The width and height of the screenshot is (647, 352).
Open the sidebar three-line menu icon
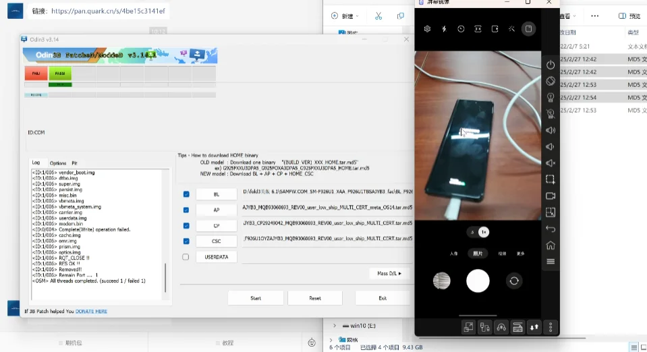point(551,261)
